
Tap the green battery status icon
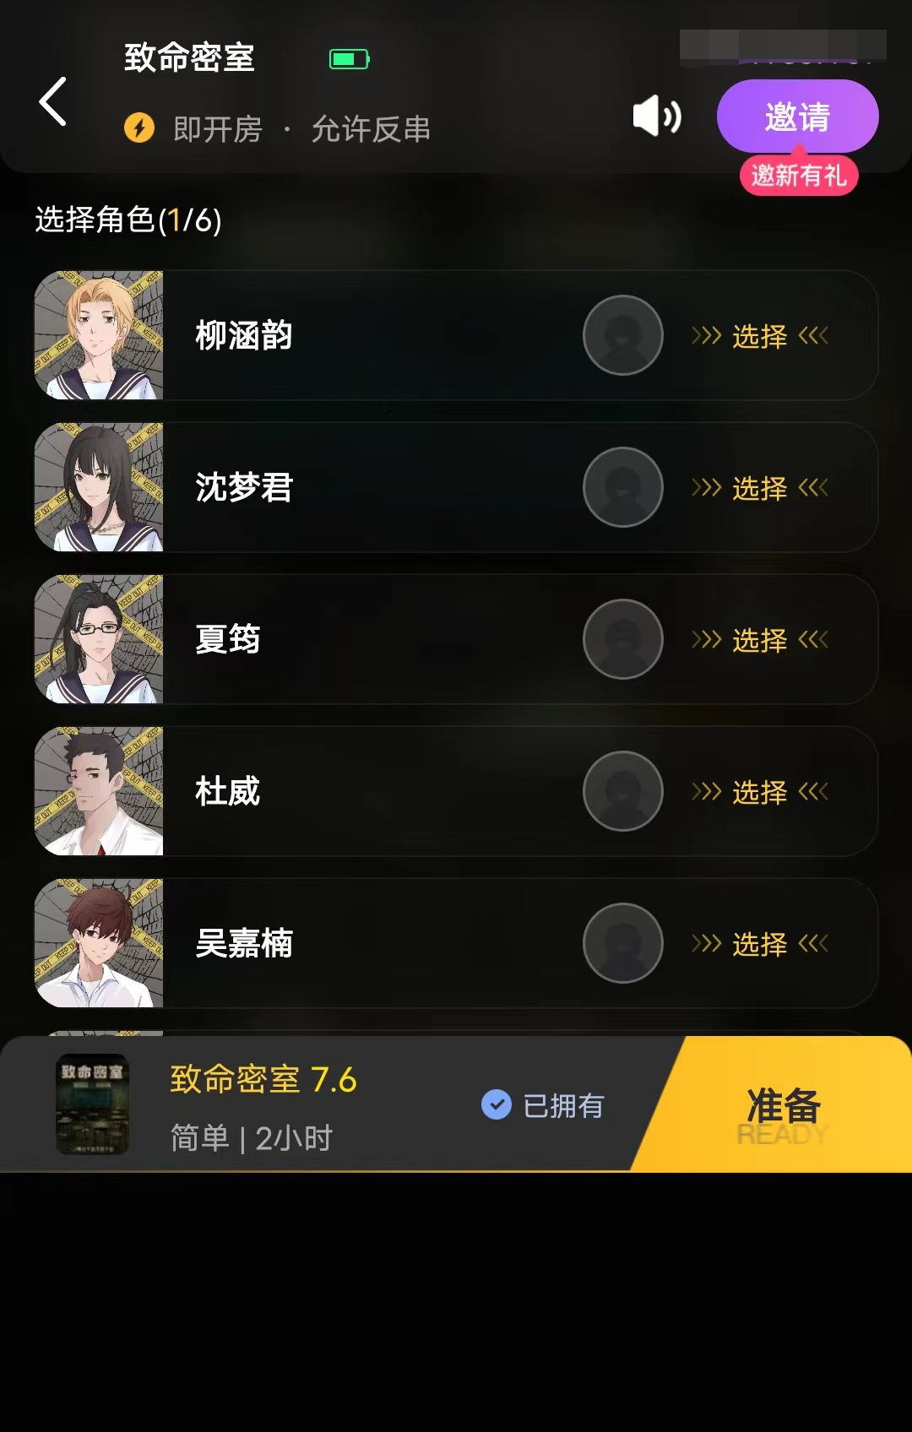(x=349, y=59)
